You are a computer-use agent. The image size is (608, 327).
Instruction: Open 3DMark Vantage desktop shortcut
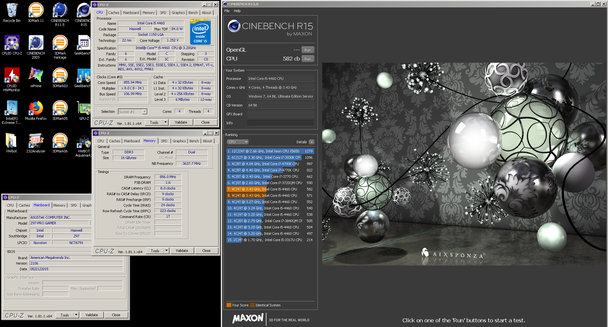(60, 47)
